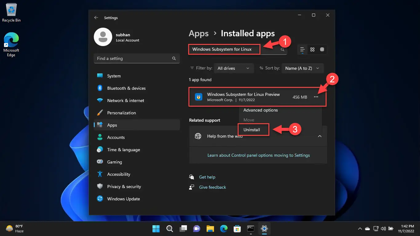Open the weather widget showing 80°F Haze
Viewport: 420px width, 236px height.
point(15,229)
